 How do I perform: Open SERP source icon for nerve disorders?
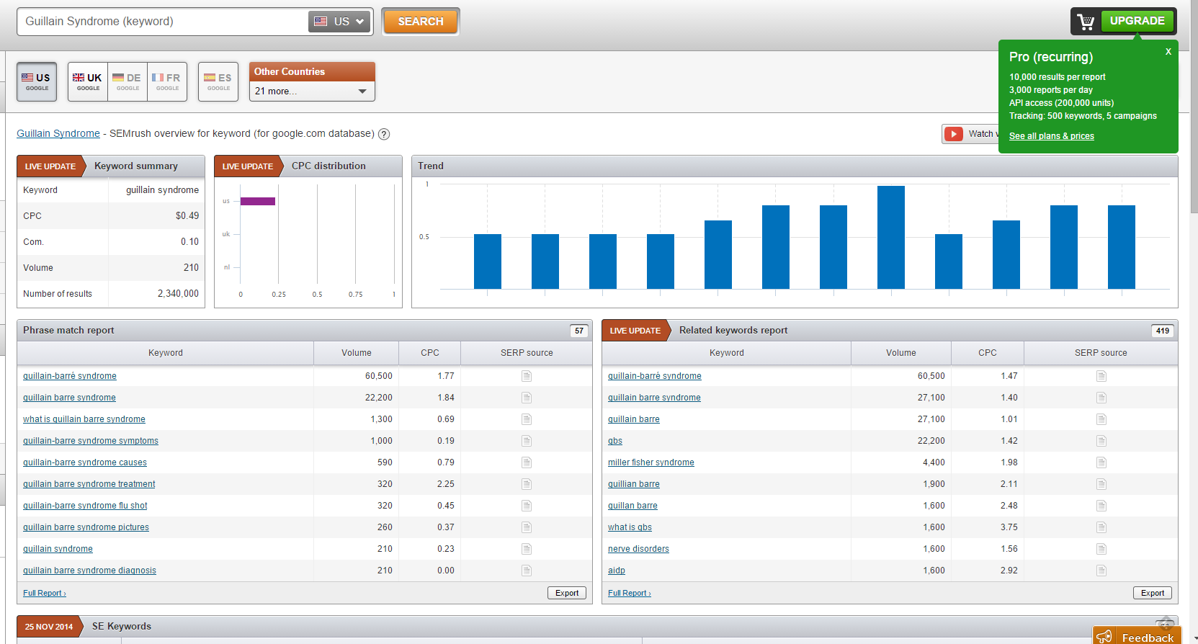[x=1101, y=549]
